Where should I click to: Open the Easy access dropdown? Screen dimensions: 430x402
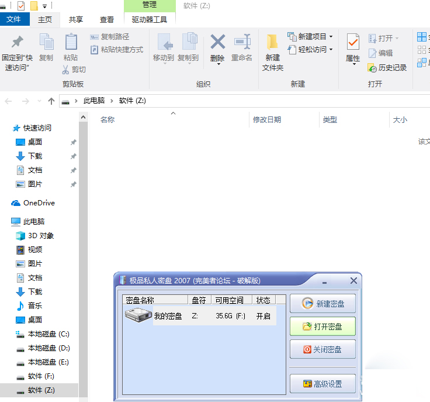pos(310,50)
